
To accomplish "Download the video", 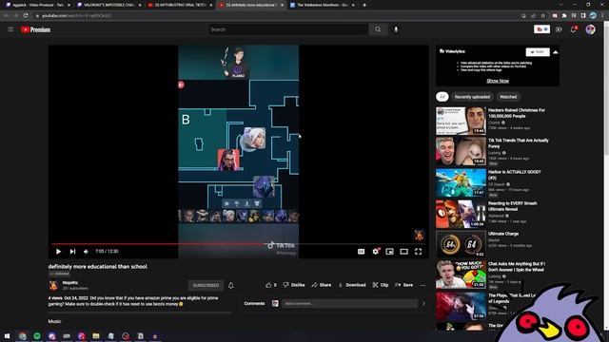I will (x=352, y=285).
